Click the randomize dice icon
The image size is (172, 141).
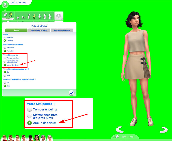(x=117, y=137)
